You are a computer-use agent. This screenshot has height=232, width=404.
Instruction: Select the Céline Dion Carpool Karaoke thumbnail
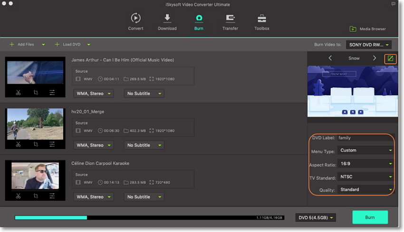35,176
